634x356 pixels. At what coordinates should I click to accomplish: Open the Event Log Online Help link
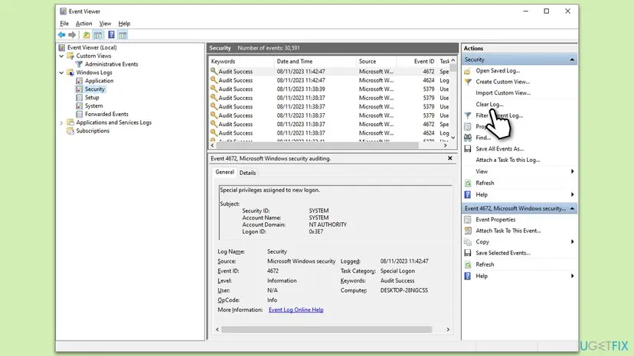tap(296, 310)
